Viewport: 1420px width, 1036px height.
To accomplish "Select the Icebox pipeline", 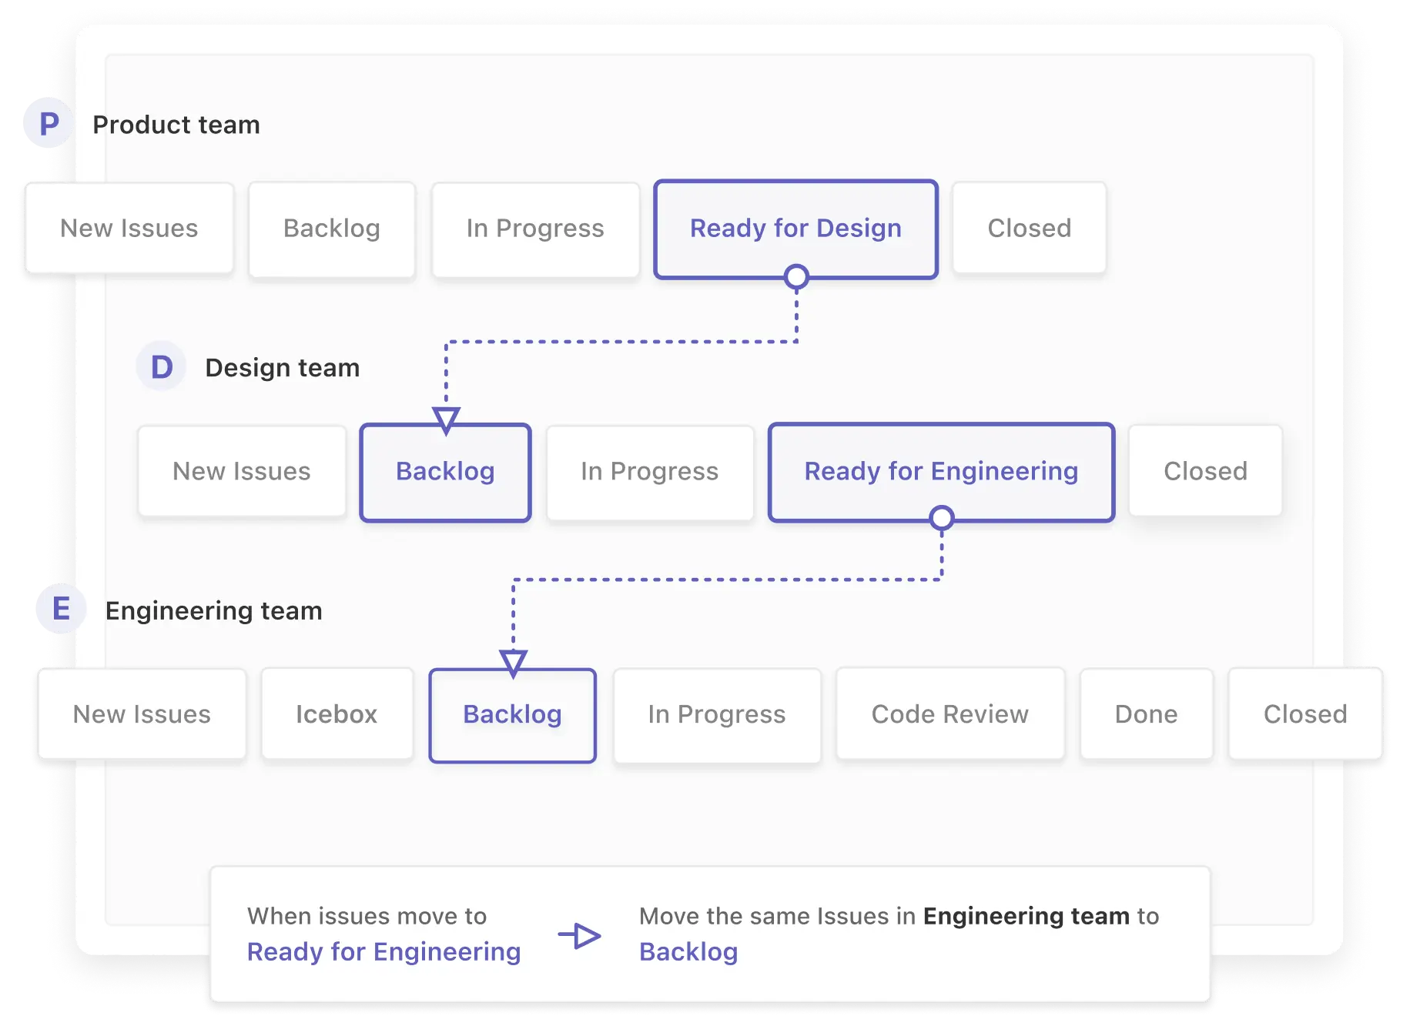I will coord(337,714).
